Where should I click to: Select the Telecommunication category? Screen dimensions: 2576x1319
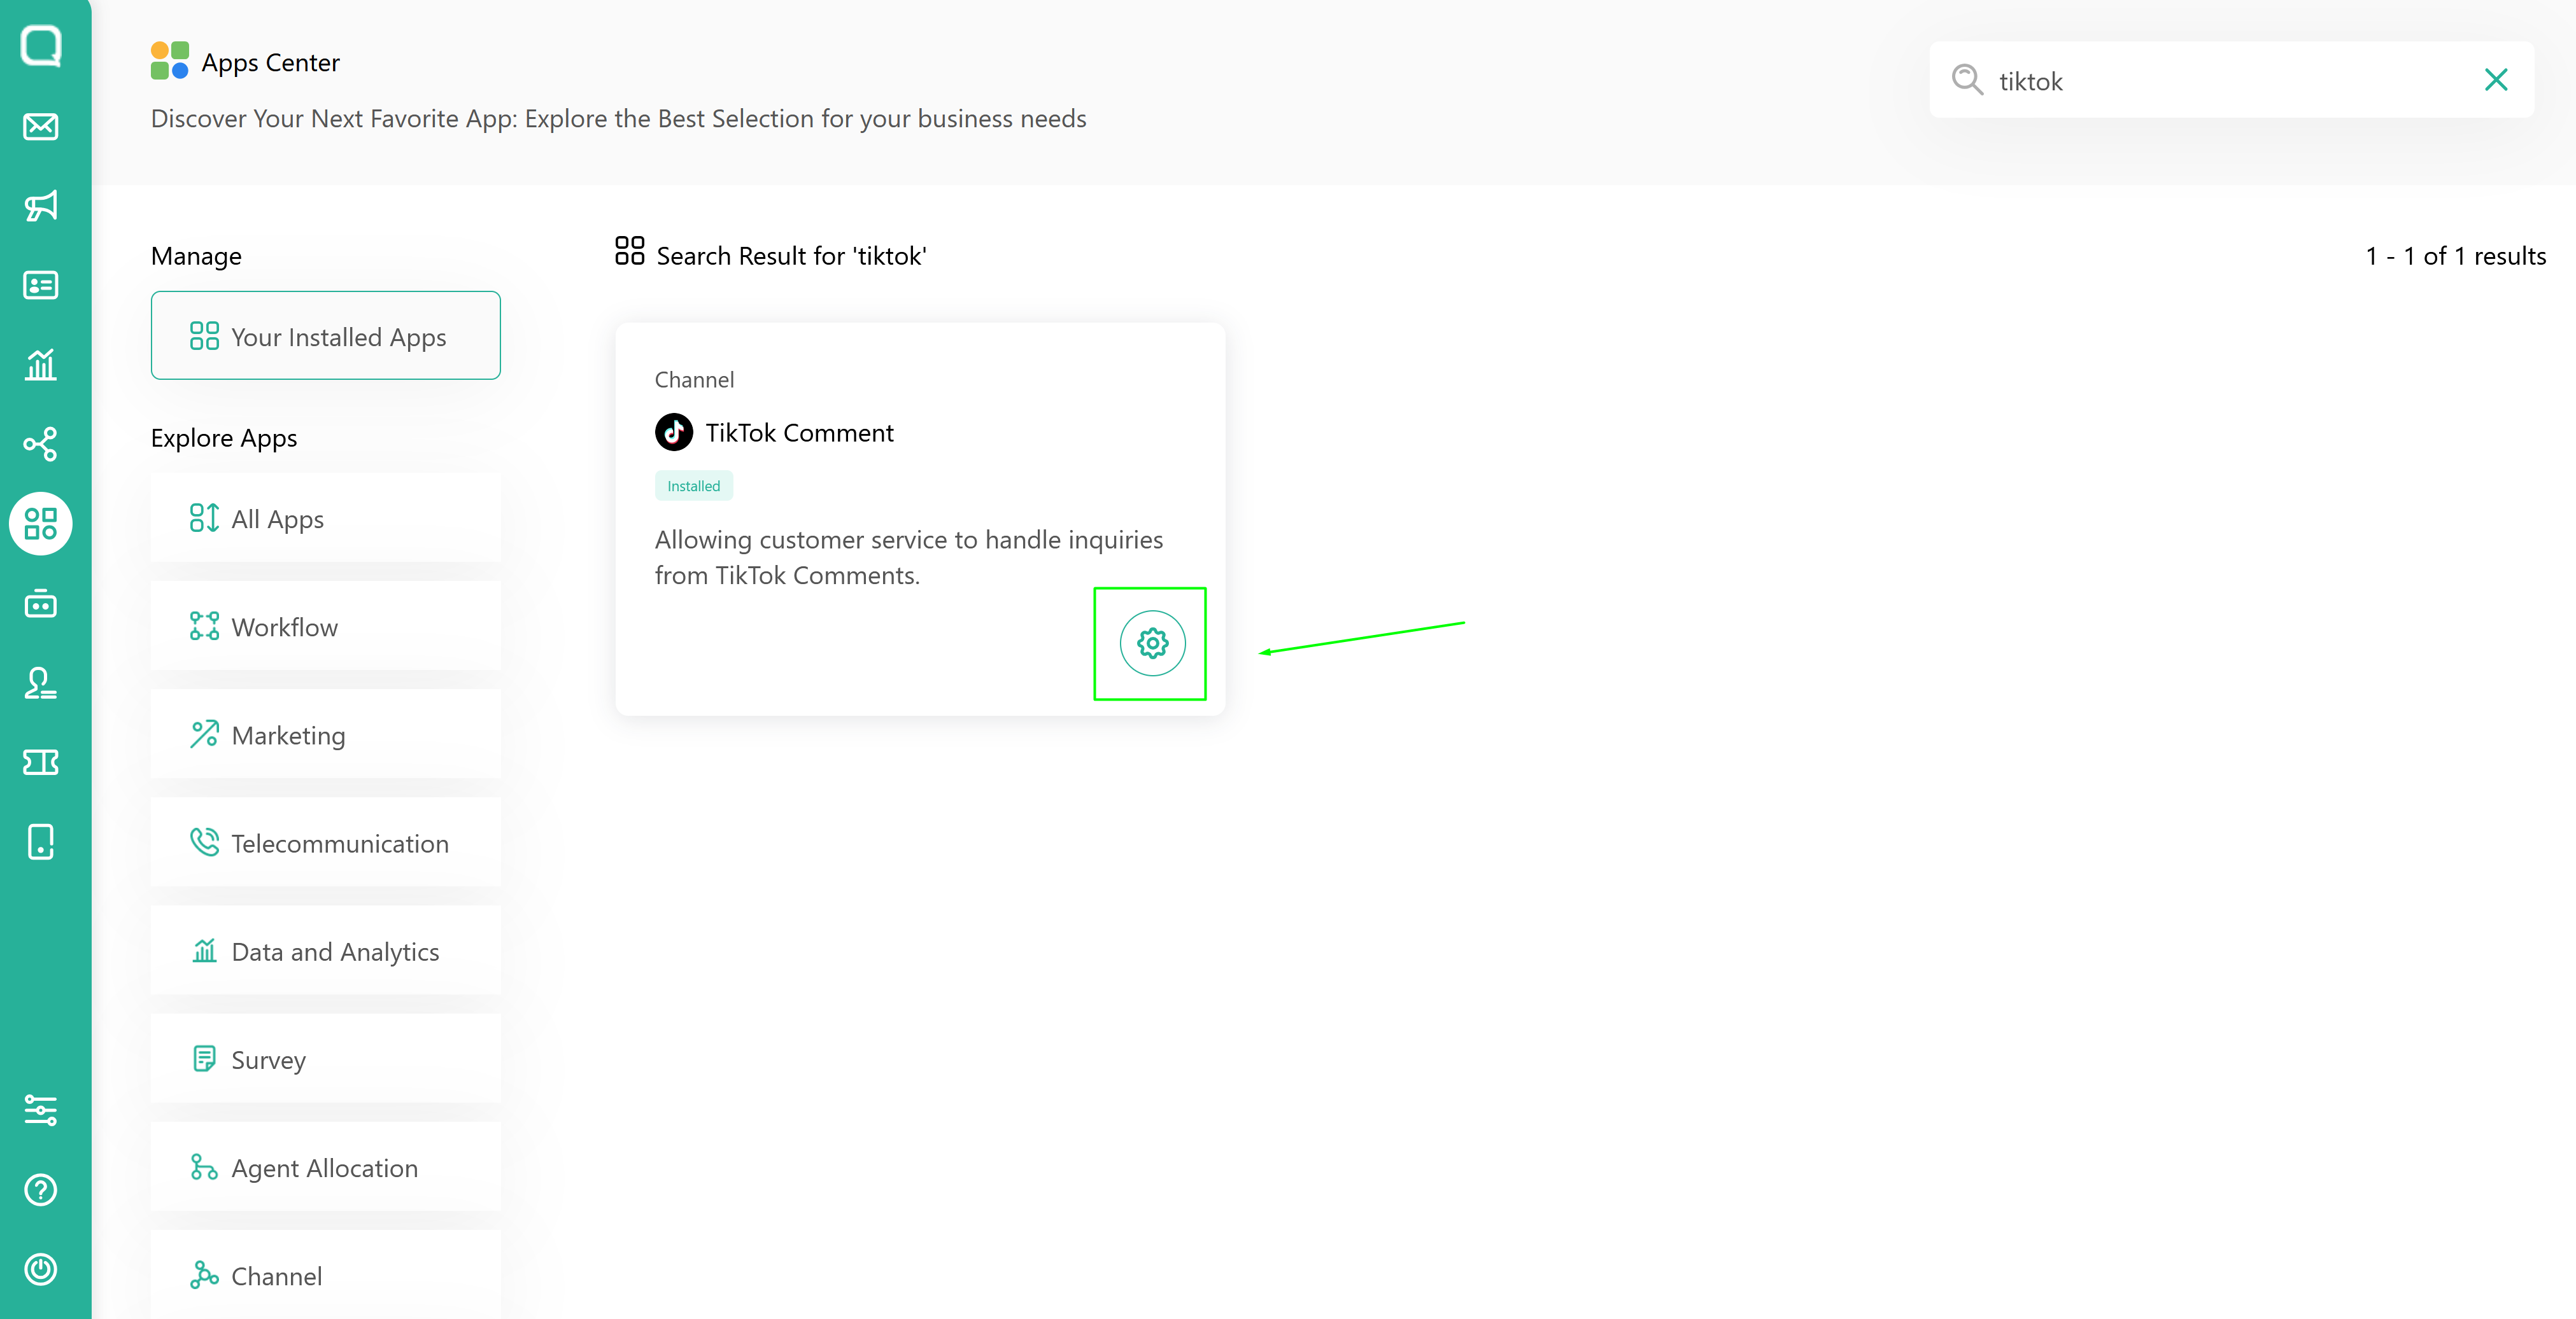[326, 842]
